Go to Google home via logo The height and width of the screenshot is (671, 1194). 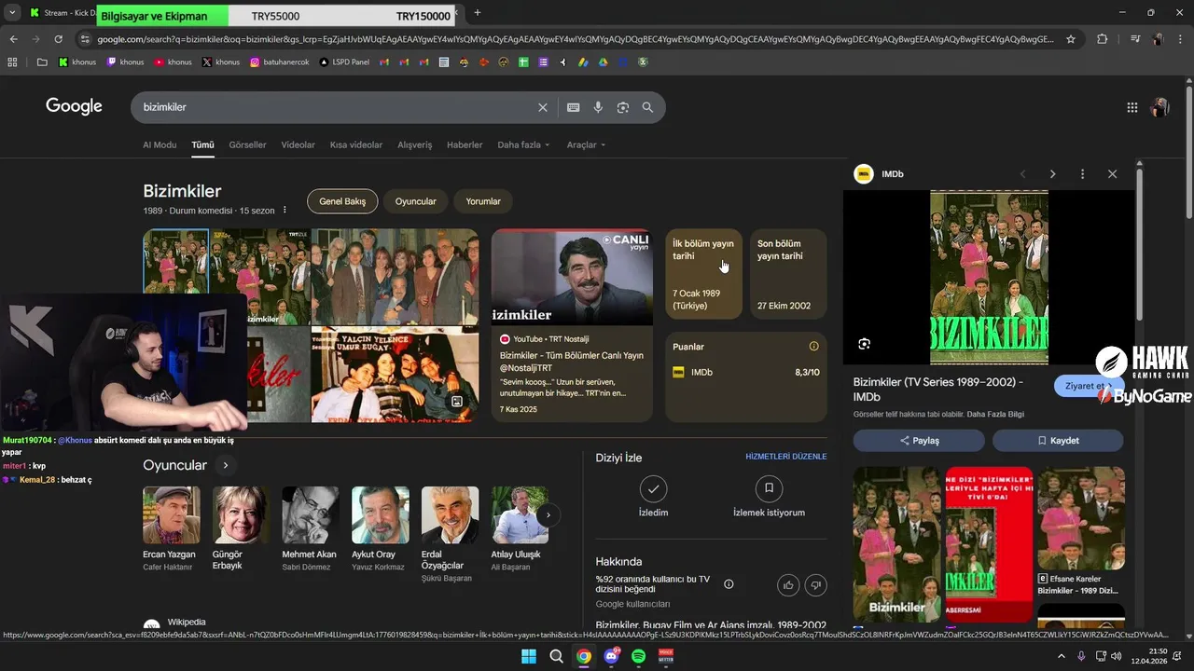74,106
